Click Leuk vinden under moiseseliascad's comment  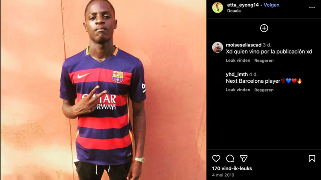pos(238,61)
